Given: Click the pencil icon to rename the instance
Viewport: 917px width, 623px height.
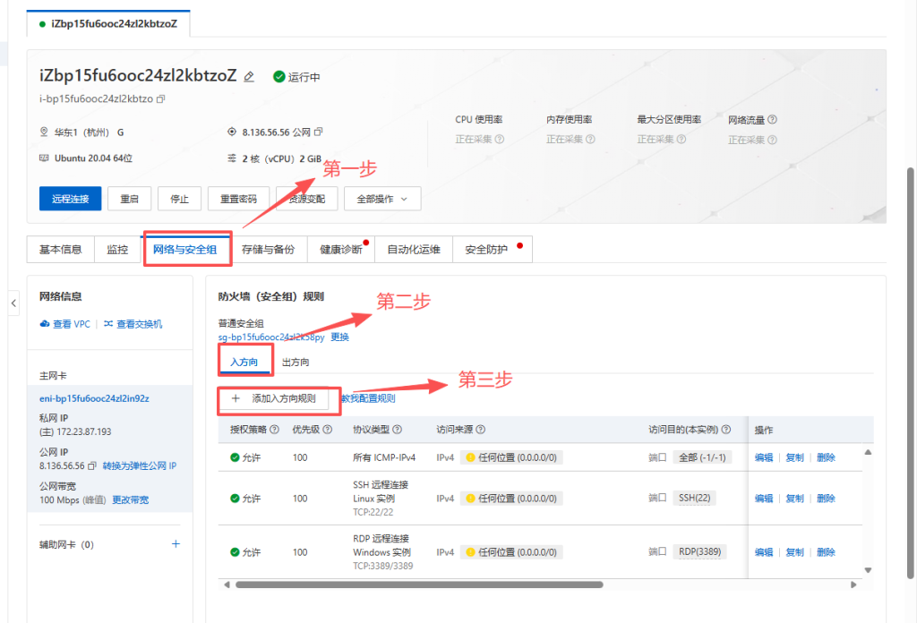Looking at the screenshot, I should (x=249, y=77).
